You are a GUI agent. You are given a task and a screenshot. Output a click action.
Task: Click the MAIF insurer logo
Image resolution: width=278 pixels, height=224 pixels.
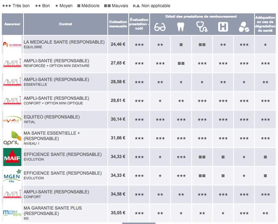click(12, 157)
